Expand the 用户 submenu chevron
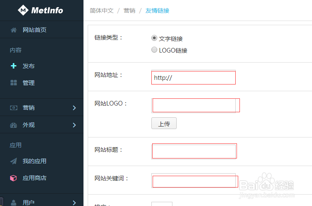312x206 pixels. coord(74,203)
